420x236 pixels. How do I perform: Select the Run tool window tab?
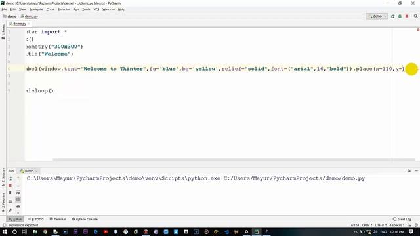(x=16, y=219)
